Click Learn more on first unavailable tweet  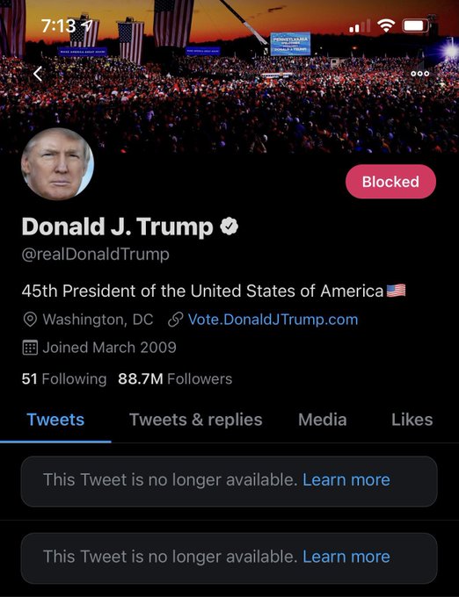click(346, 479)
